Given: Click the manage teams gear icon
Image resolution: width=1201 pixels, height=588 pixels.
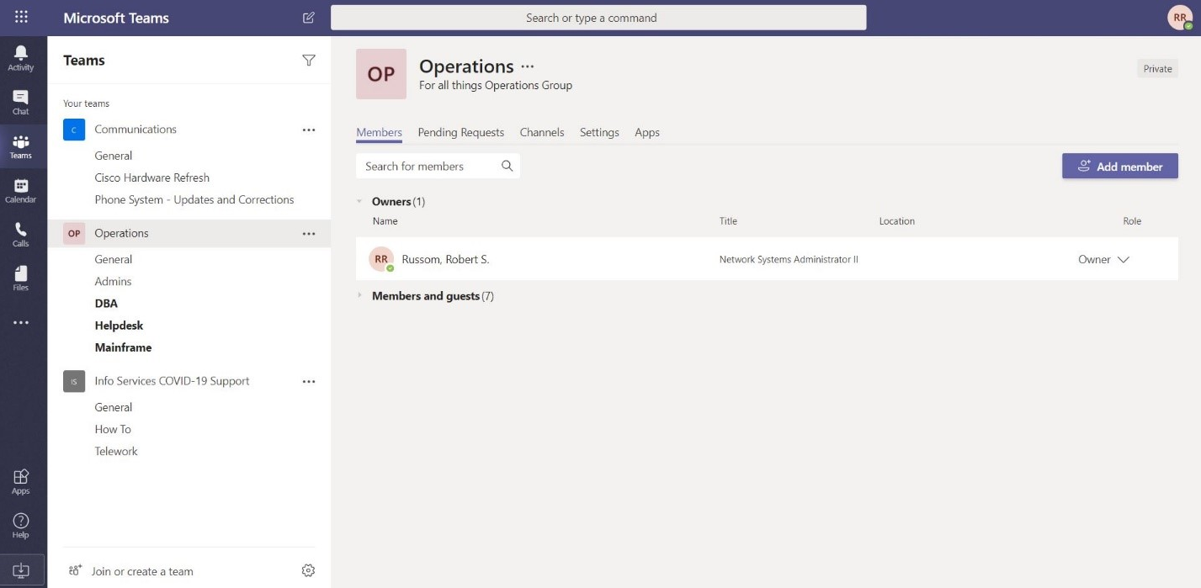Looking at the screenshot, I should [x=308, y=570].
